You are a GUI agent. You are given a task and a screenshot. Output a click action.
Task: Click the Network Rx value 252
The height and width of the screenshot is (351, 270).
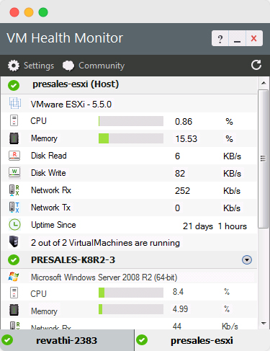[182, 191]
